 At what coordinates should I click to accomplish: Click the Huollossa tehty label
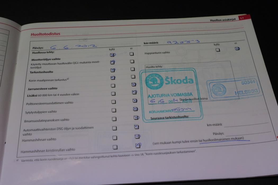pos(43,52)
